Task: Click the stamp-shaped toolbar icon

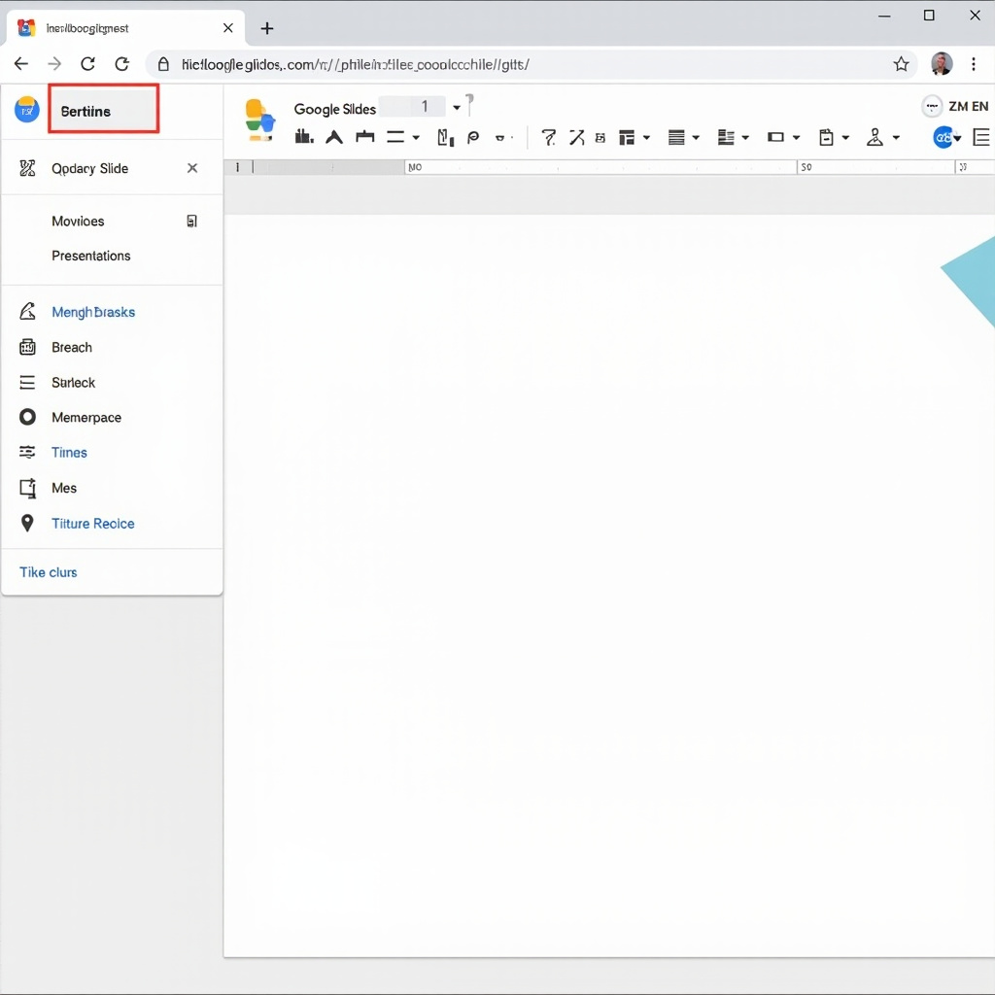Action: click(x=875, y=137)
